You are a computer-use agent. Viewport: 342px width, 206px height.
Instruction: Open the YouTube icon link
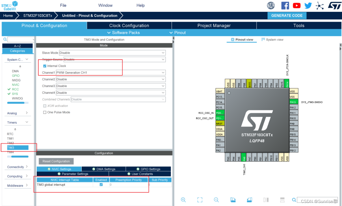pos(296,5)
